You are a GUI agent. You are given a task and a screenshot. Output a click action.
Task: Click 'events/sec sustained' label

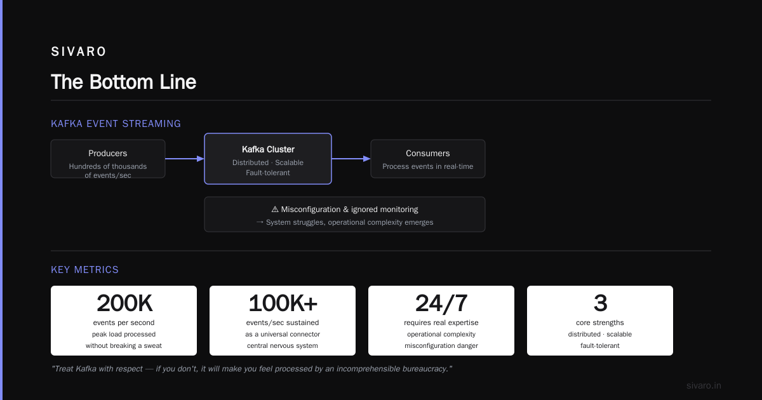[x=283, y=323]
